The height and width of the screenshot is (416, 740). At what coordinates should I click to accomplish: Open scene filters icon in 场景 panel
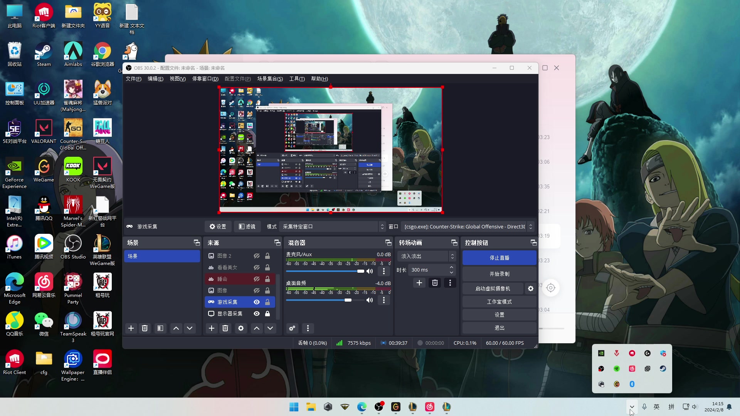click(x=160, y=328)
